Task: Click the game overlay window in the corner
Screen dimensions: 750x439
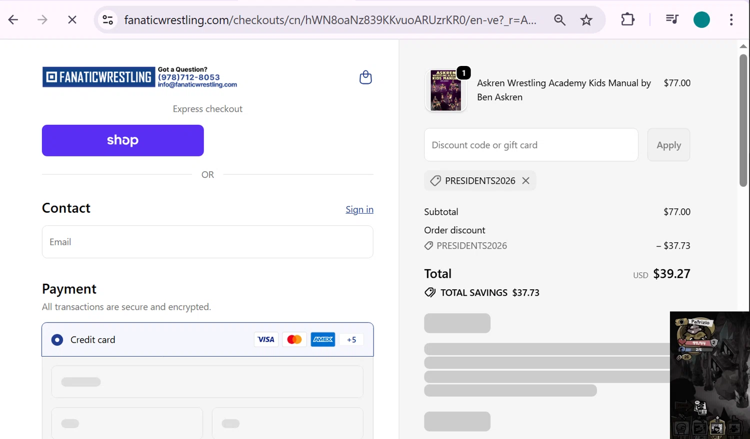Action: point(709,375)
